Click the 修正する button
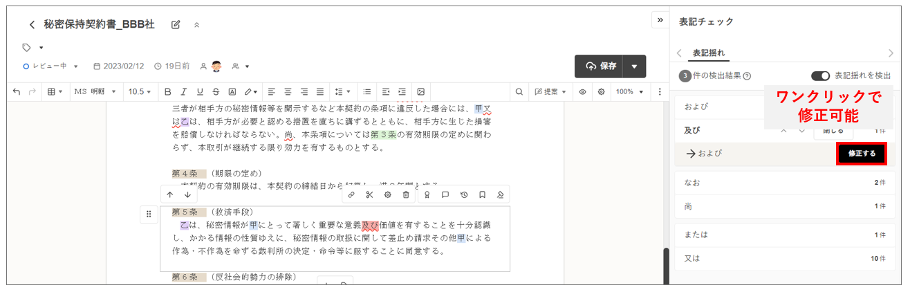Viewport: 910px width, 292px height. (861, 154)
